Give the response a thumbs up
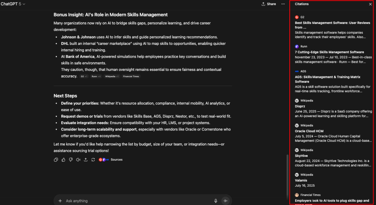Image resolution: width=376 pixels, height=205 pixels. pyautogui.click(x=63, y=160)
